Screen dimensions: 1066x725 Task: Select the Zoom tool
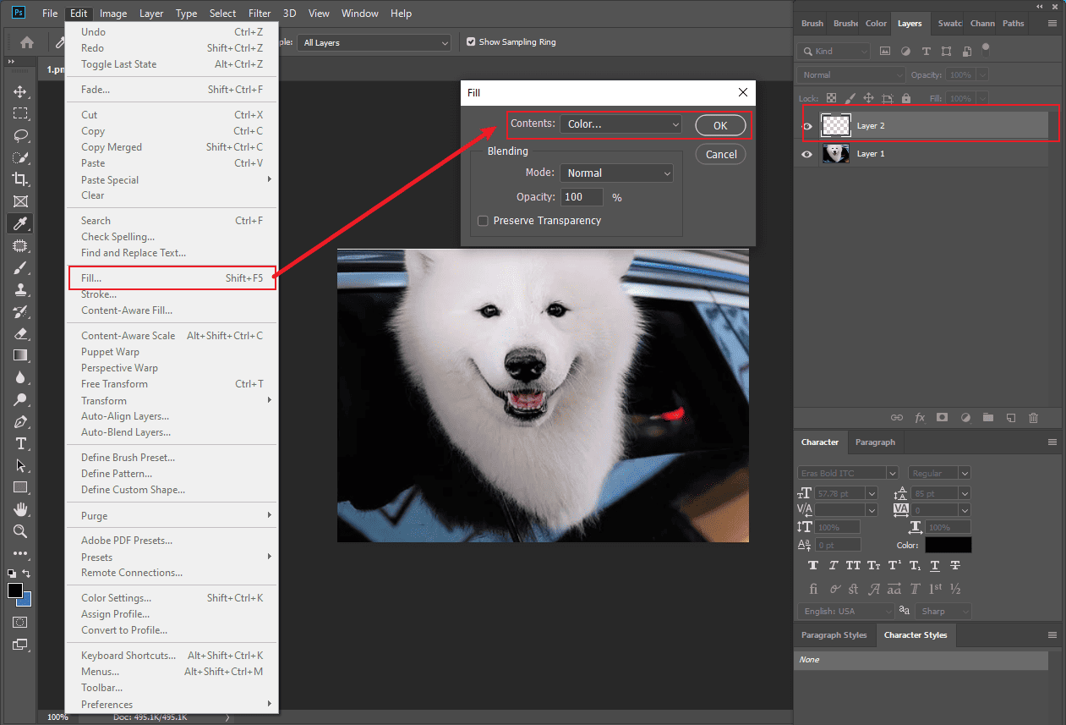[20, 531]
